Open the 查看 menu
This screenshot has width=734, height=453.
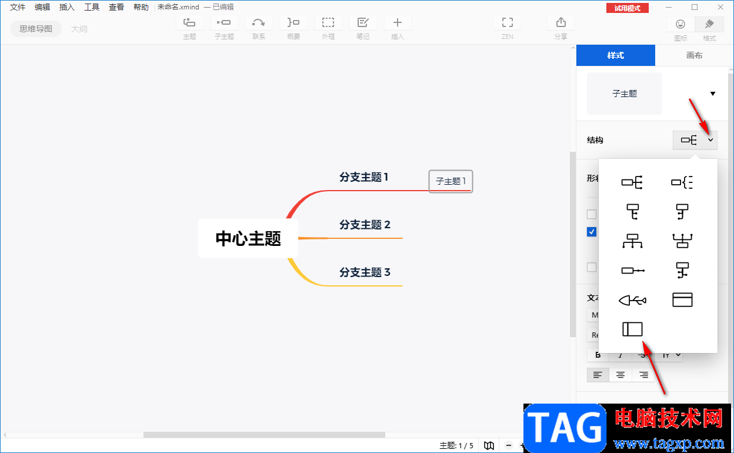116,7
